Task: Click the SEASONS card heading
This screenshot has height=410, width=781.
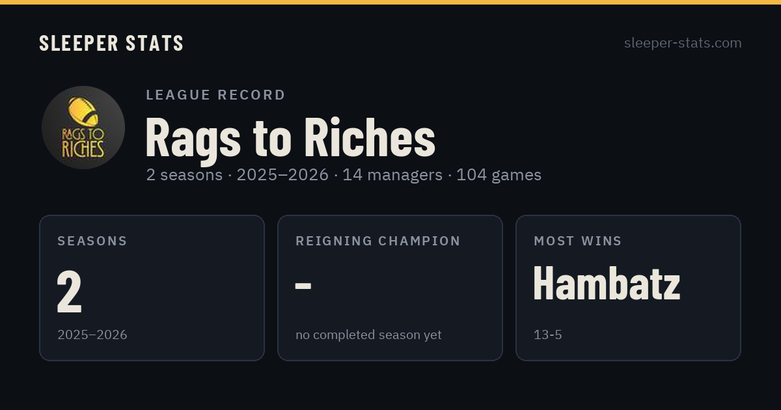Action: pyautogui.click(x=92, y=241)
